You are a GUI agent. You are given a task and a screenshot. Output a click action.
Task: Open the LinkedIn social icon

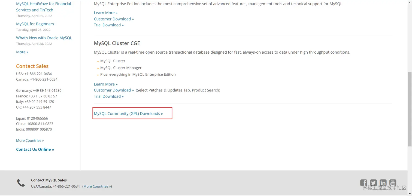(x=383, y=183)
